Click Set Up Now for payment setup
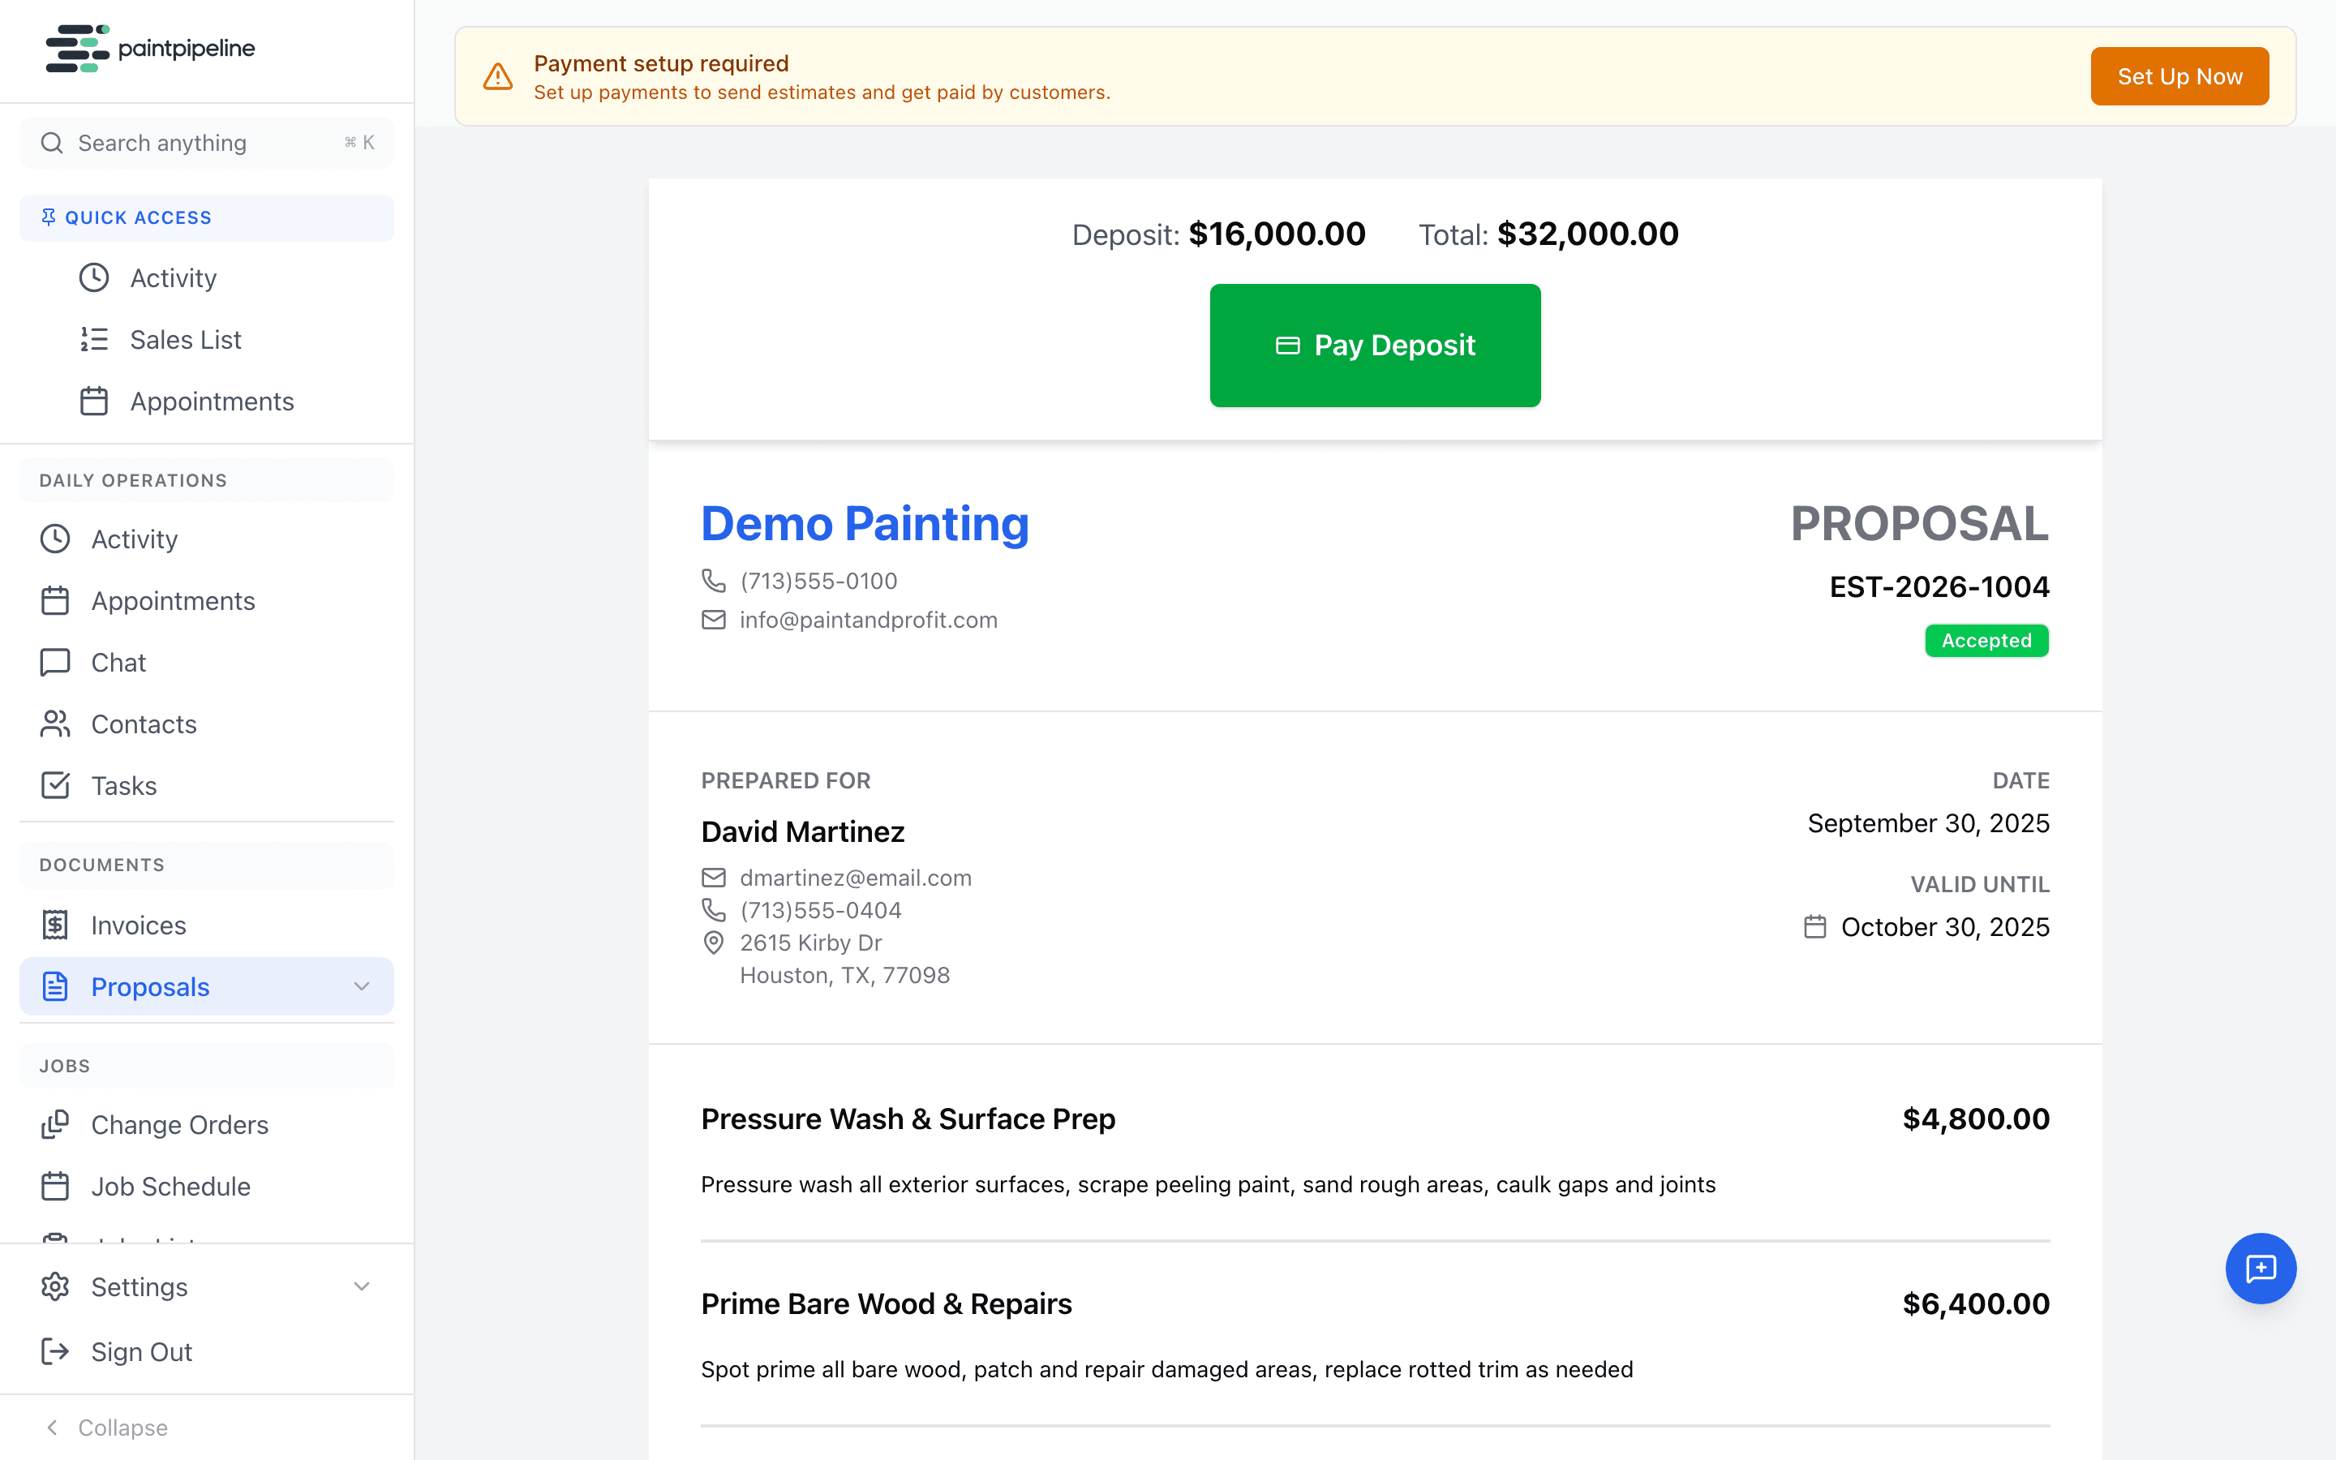 2179,76
